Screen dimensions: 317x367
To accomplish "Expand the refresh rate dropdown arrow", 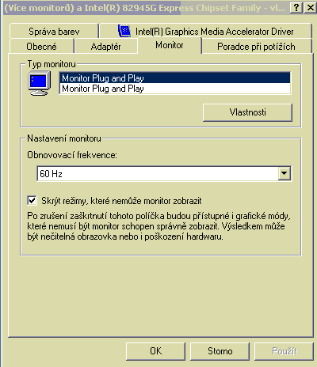I will point(285,173).
